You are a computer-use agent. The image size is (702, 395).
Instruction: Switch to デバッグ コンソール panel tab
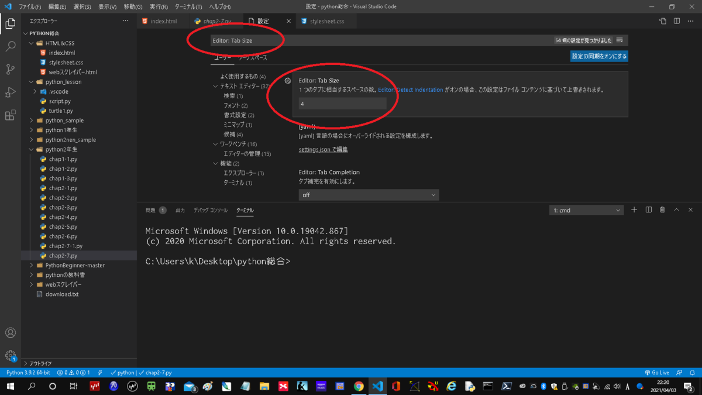pyautogui.click(x=211, y=210)
